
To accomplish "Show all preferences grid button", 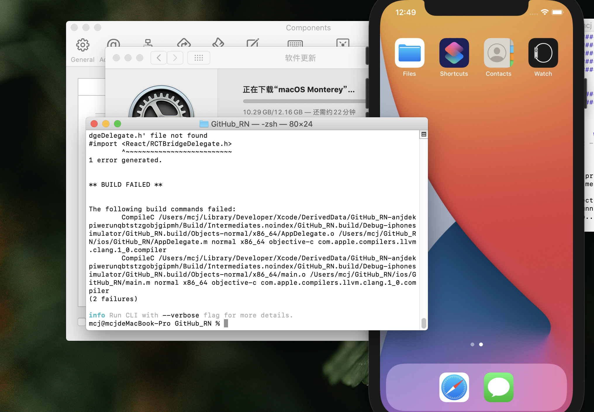I will (199, 58).
